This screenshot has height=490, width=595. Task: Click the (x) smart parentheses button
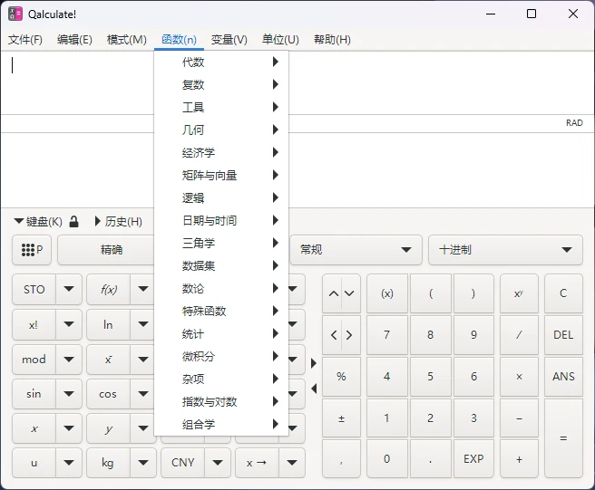pyautogui.click(x=387, y=293)
